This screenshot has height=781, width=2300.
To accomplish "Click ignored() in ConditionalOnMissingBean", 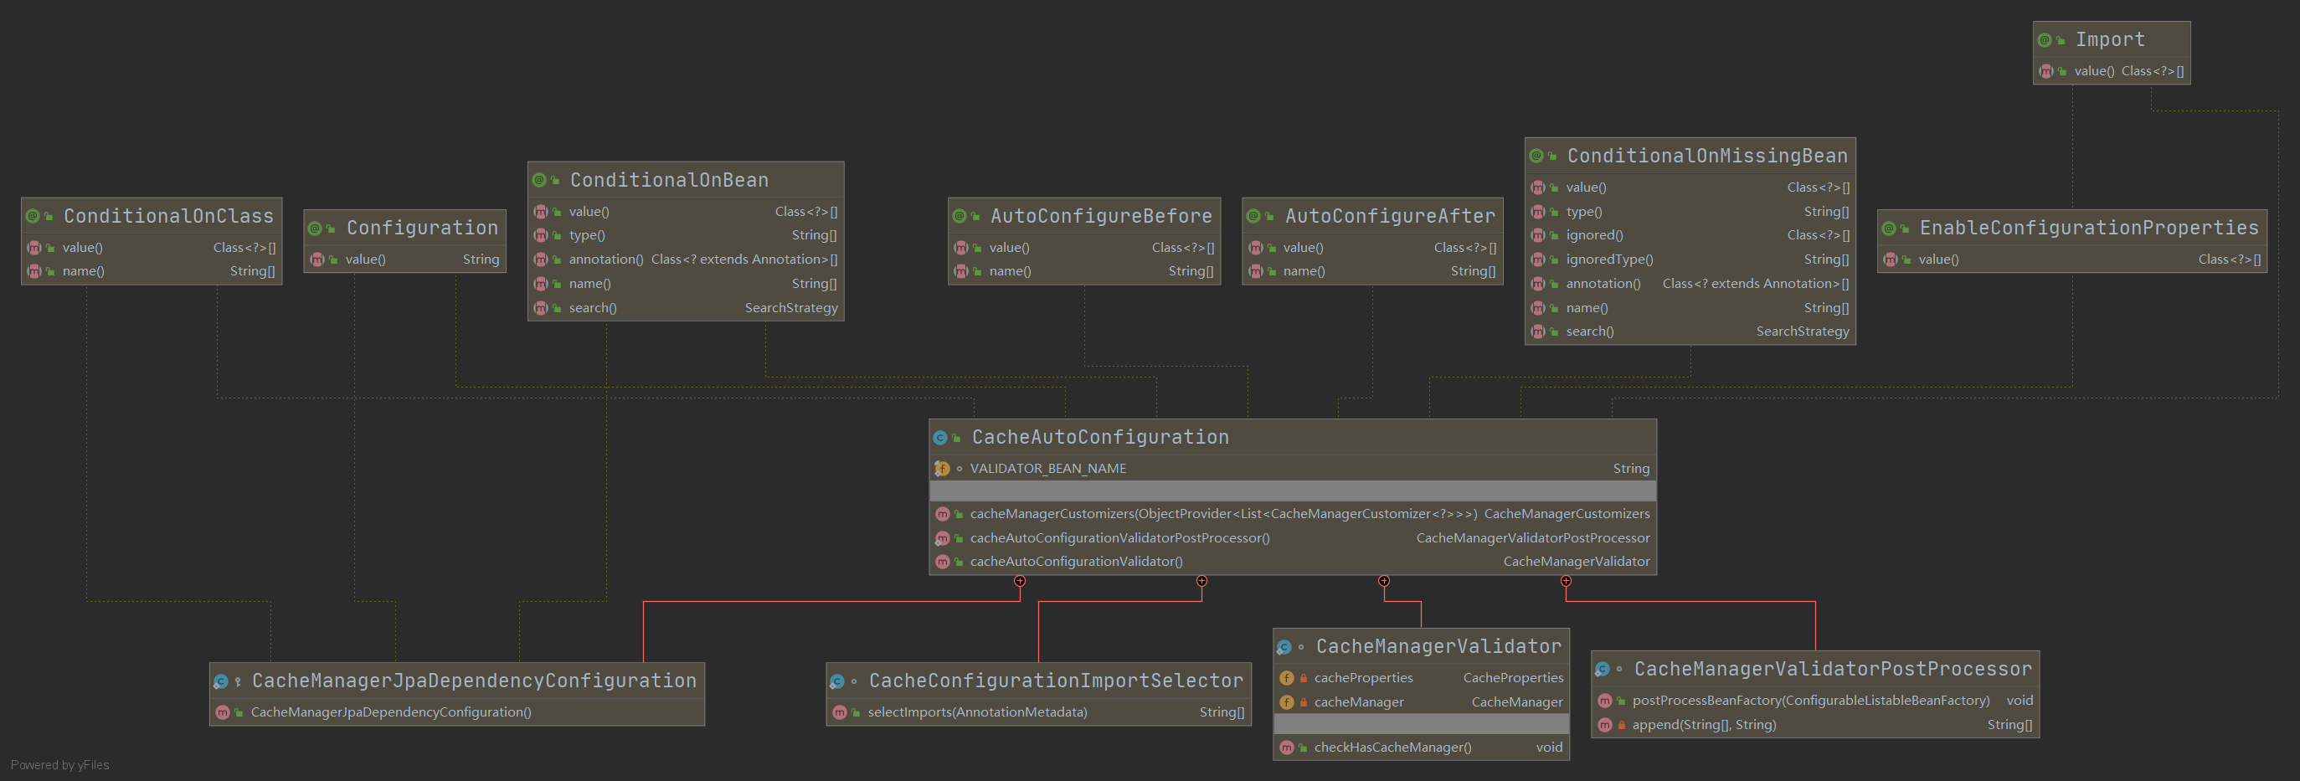I will pyautogui.click(x=1593, y=235).
